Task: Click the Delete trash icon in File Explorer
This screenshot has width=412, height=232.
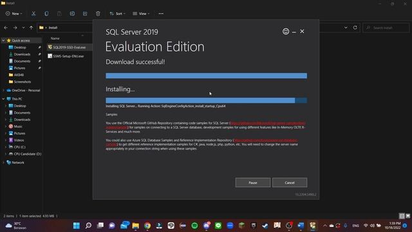Action: [98, 14]
